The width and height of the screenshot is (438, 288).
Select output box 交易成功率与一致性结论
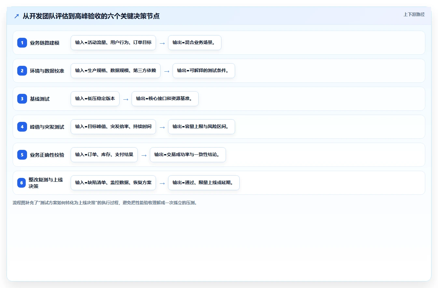pyautogui.click(x=188, y=155)
